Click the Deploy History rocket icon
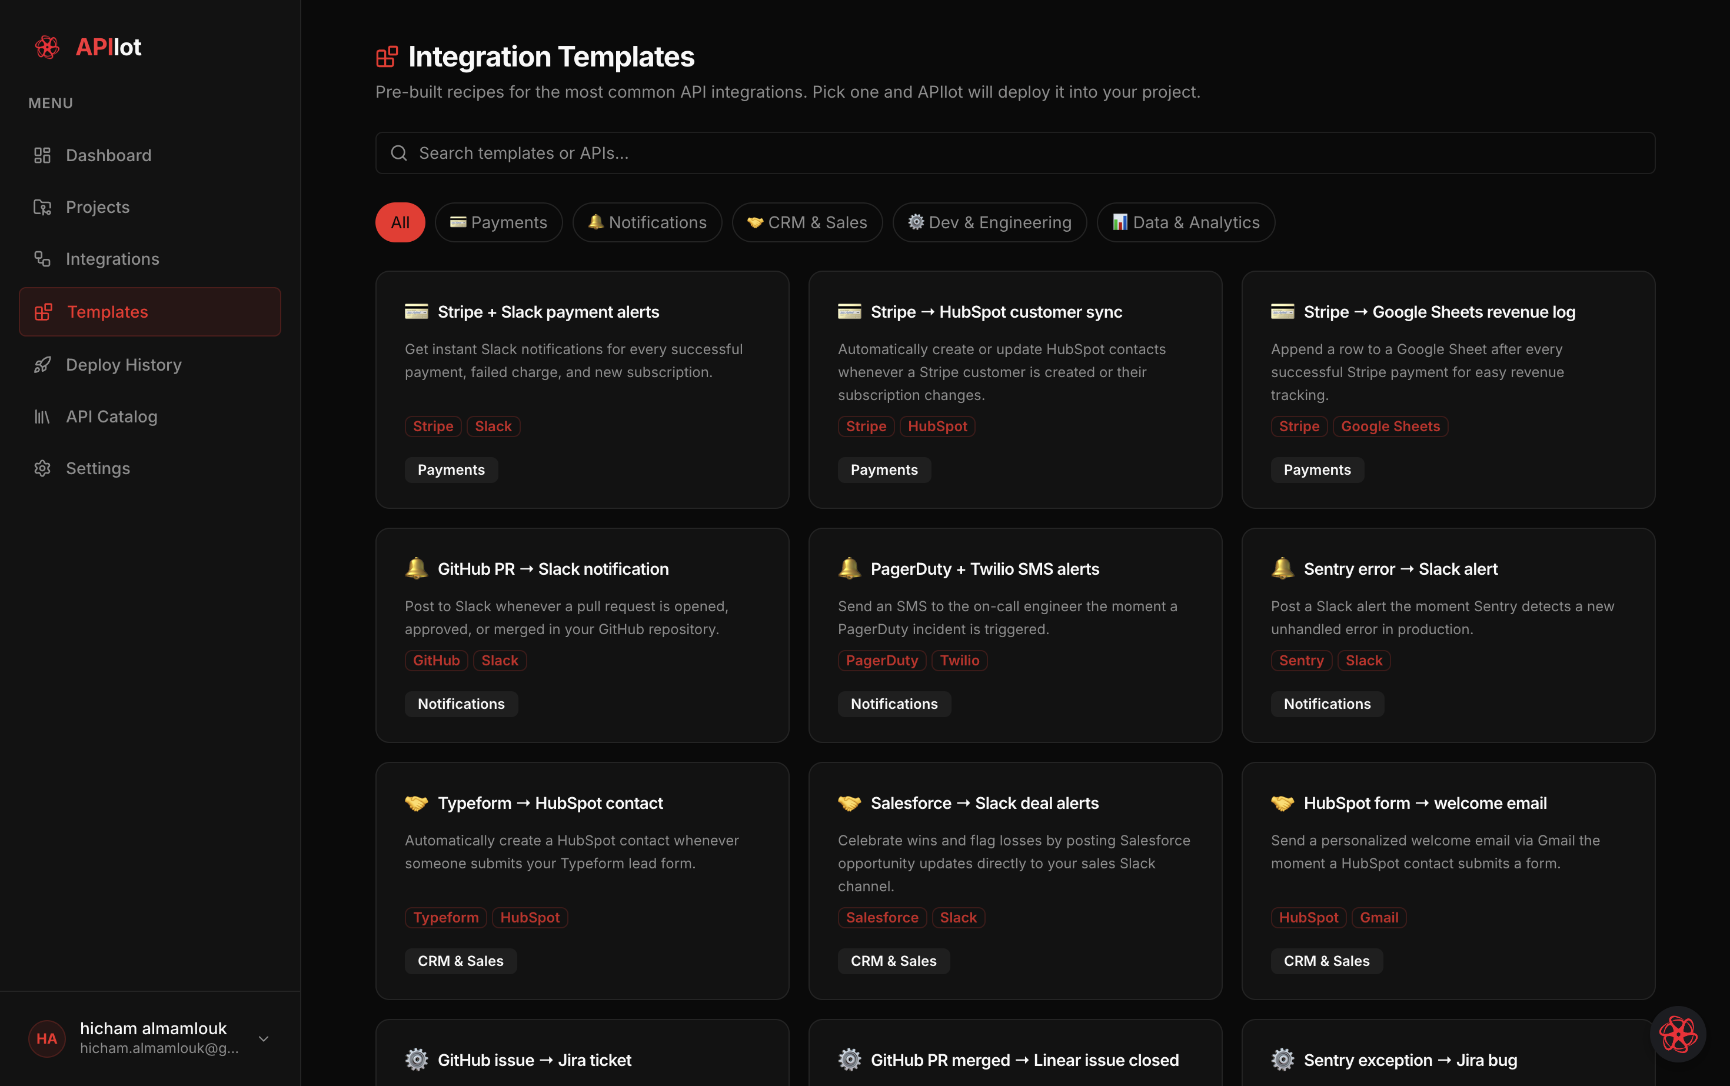This screenshot has width=1730, height=1086. point(42,365)
